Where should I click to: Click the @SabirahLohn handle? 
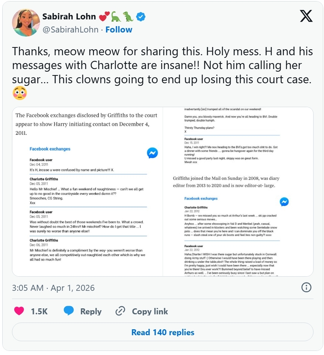(71, 29)
